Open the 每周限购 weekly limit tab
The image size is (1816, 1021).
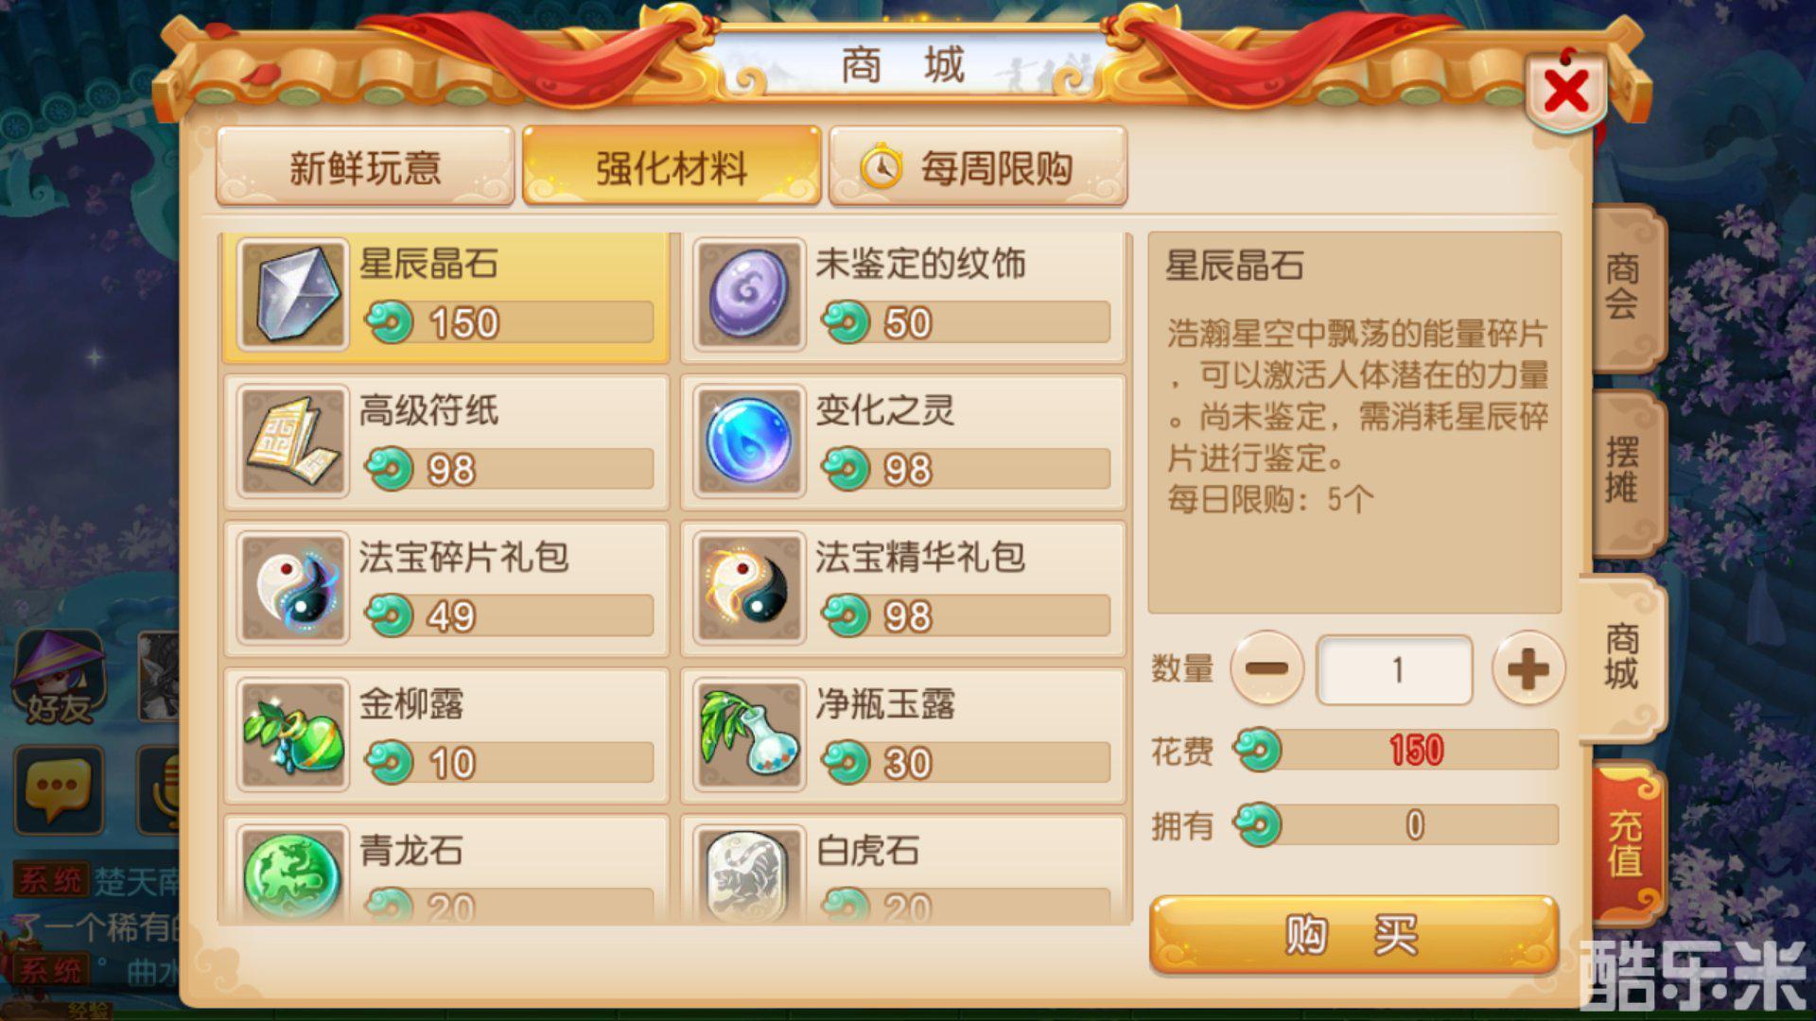coord(978,167)
